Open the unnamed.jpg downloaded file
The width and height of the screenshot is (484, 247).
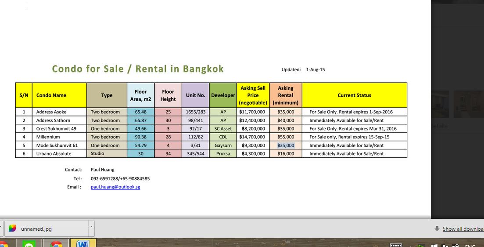click(x=36, y=229)
